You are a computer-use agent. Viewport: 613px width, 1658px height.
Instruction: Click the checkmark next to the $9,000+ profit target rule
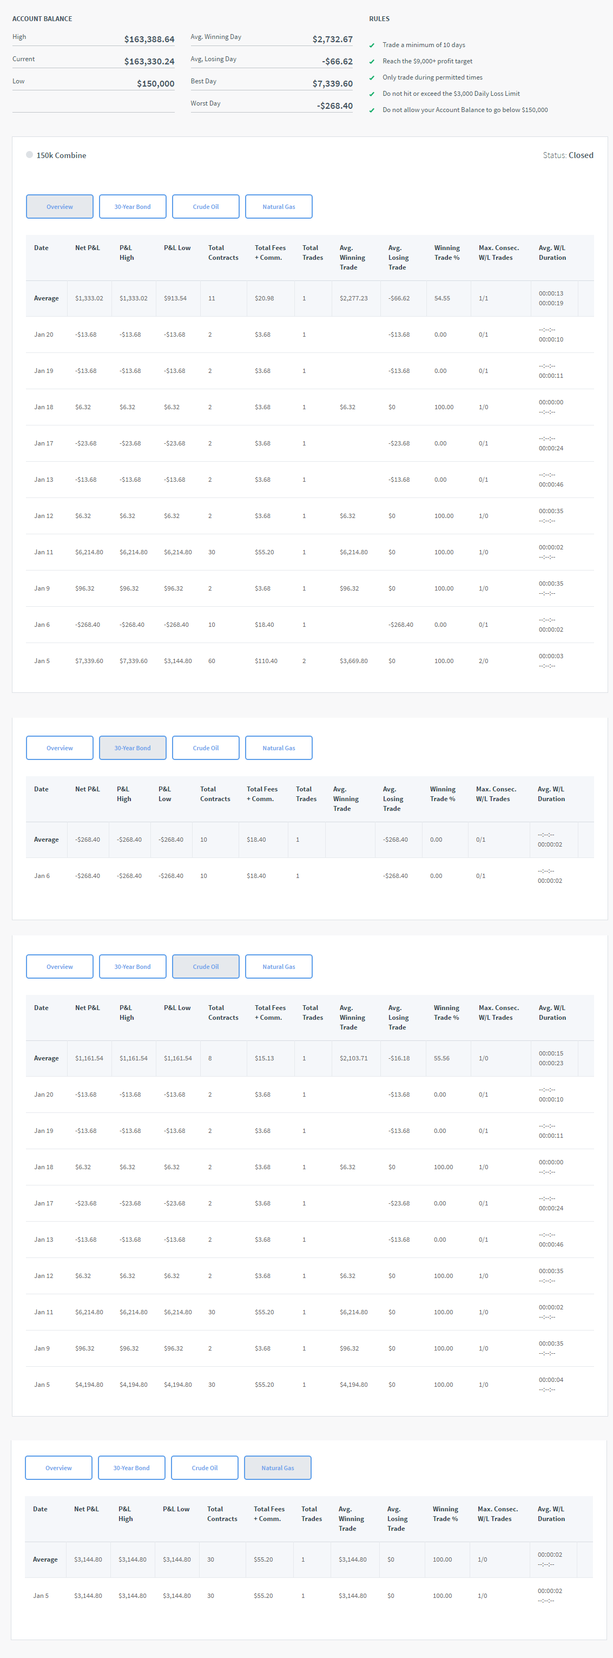[372, 62]
